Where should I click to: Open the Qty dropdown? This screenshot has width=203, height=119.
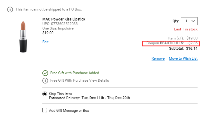coord(189,21)
